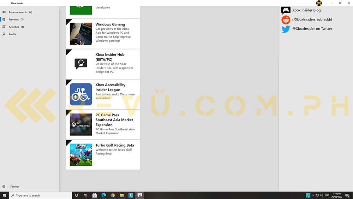Image resolution: width=353 pixels, height=199 pixels.
Task: Select the Turbo Golf Racing Beta title
Action: [115, 145]
